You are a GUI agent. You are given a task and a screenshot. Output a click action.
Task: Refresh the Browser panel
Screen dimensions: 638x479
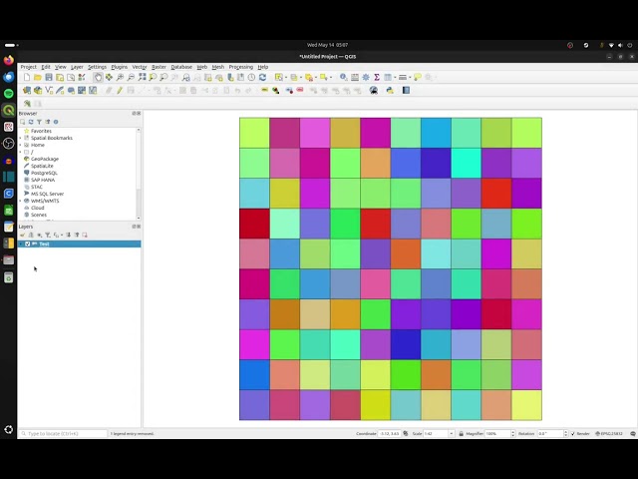[x=31, y=122]
